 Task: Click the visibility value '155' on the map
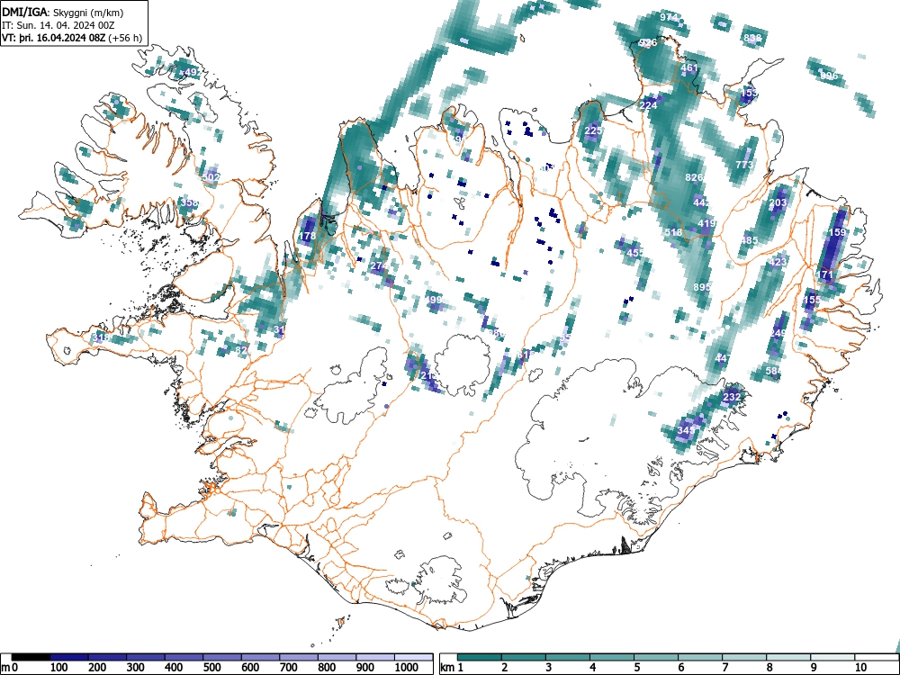point(812,300)
